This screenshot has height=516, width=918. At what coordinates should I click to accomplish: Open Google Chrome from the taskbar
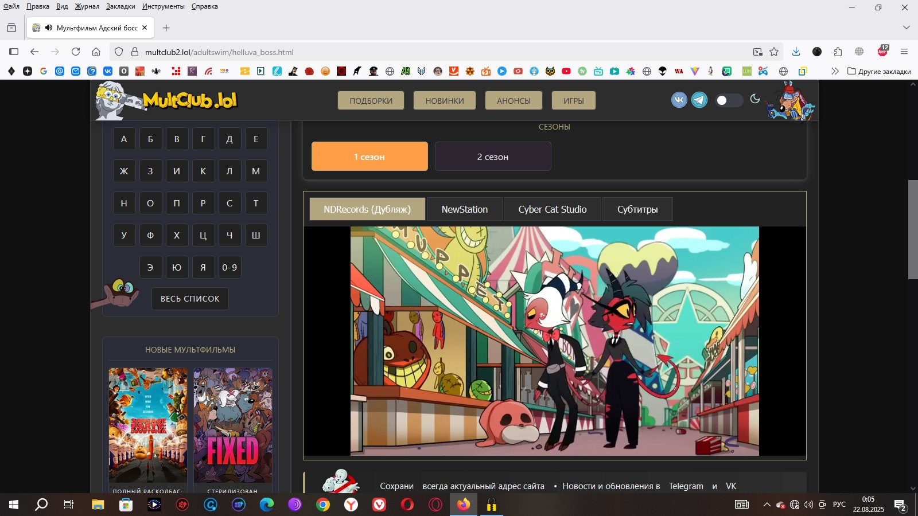click(x=323, y=505)
